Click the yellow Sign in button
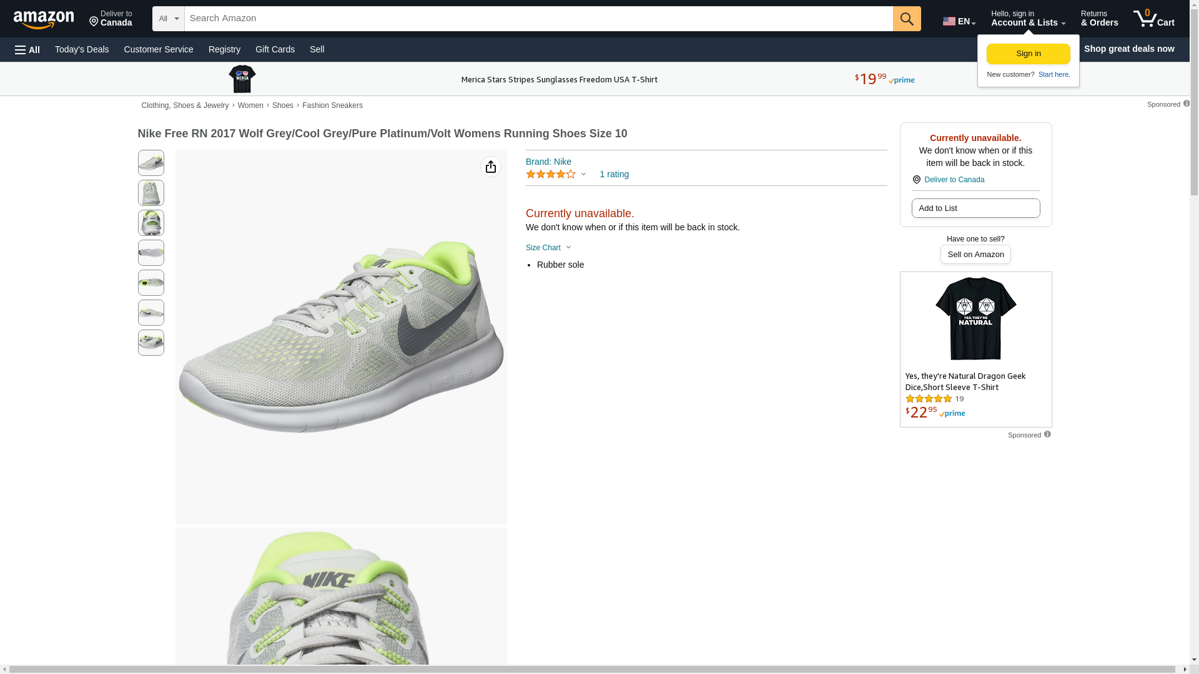 pos(1028,54)
